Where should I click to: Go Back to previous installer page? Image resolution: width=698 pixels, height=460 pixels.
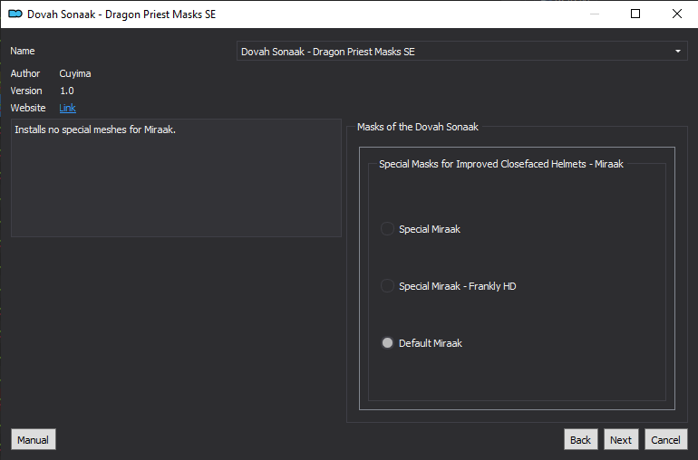(580, 440)
